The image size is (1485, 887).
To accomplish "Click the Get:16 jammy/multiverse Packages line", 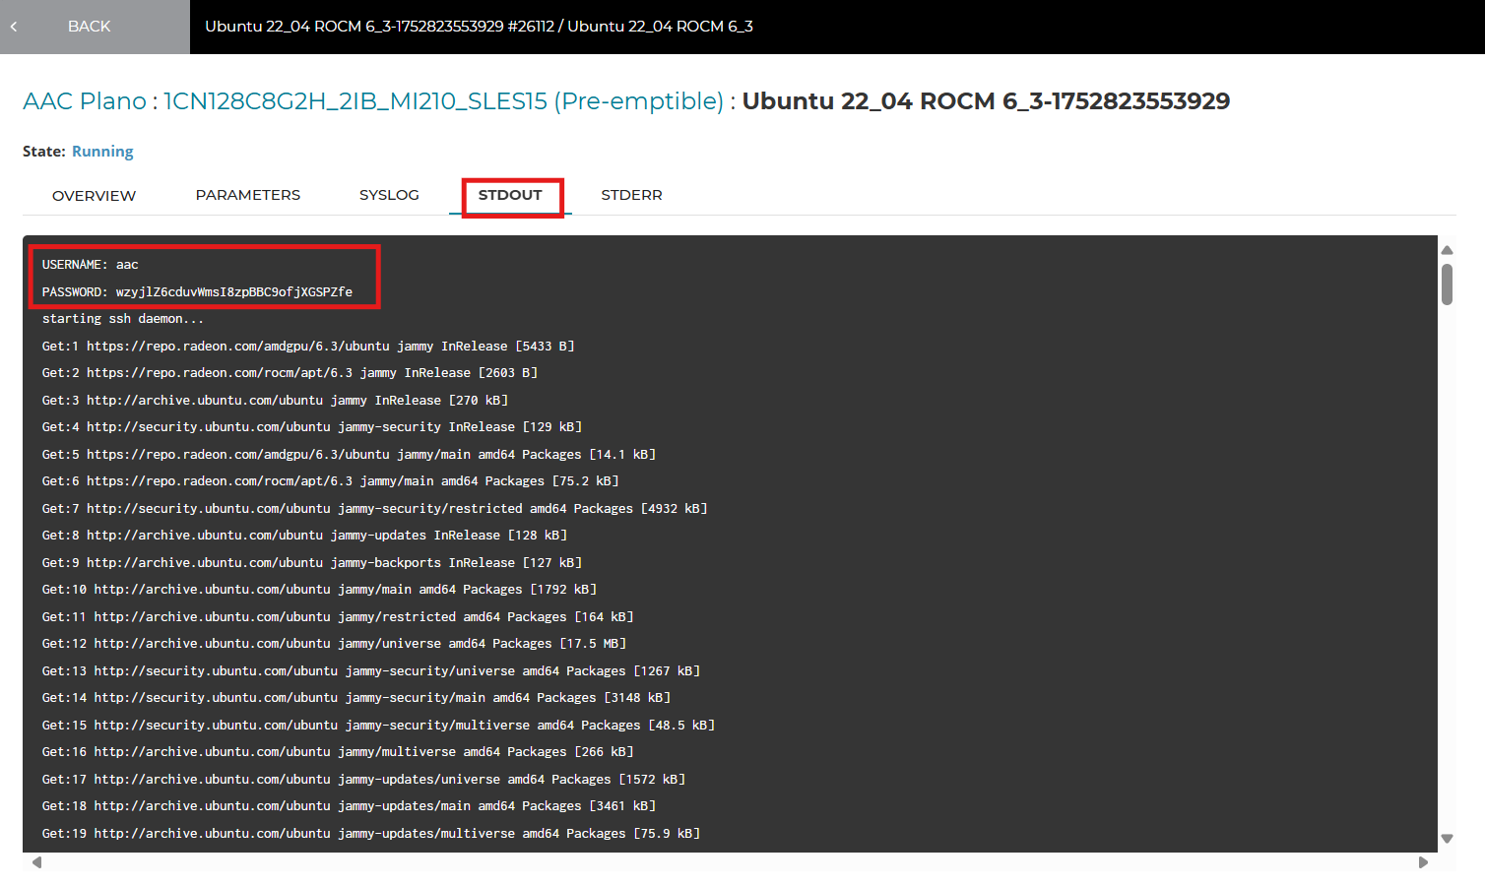I will pos(338,752).
